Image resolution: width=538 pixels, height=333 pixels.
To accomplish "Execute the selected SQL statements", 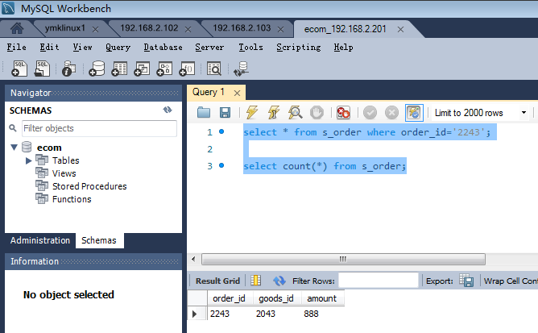I will pyautogui.click(x=252, y=112).
